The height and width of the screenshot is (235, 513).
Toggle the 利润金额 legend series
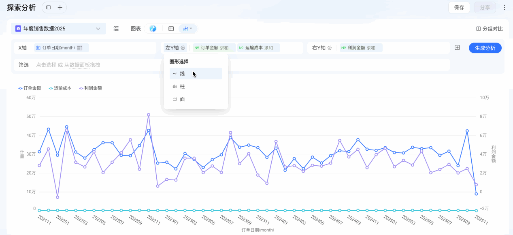point(90,88)
